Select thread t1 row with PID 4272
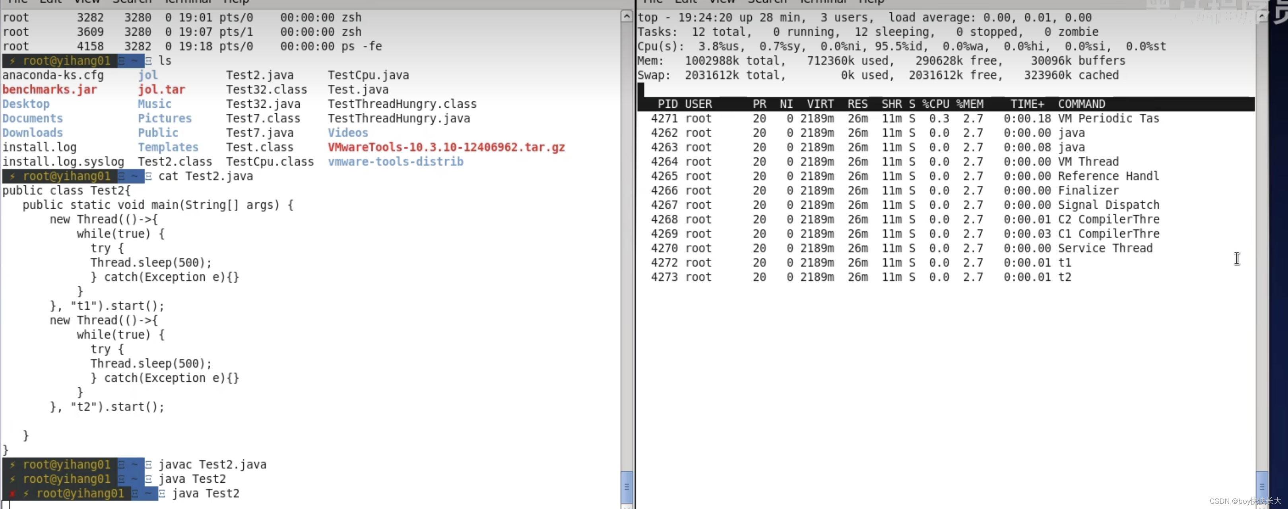The width and height of the screenshot is (1288, 509). 861,263
